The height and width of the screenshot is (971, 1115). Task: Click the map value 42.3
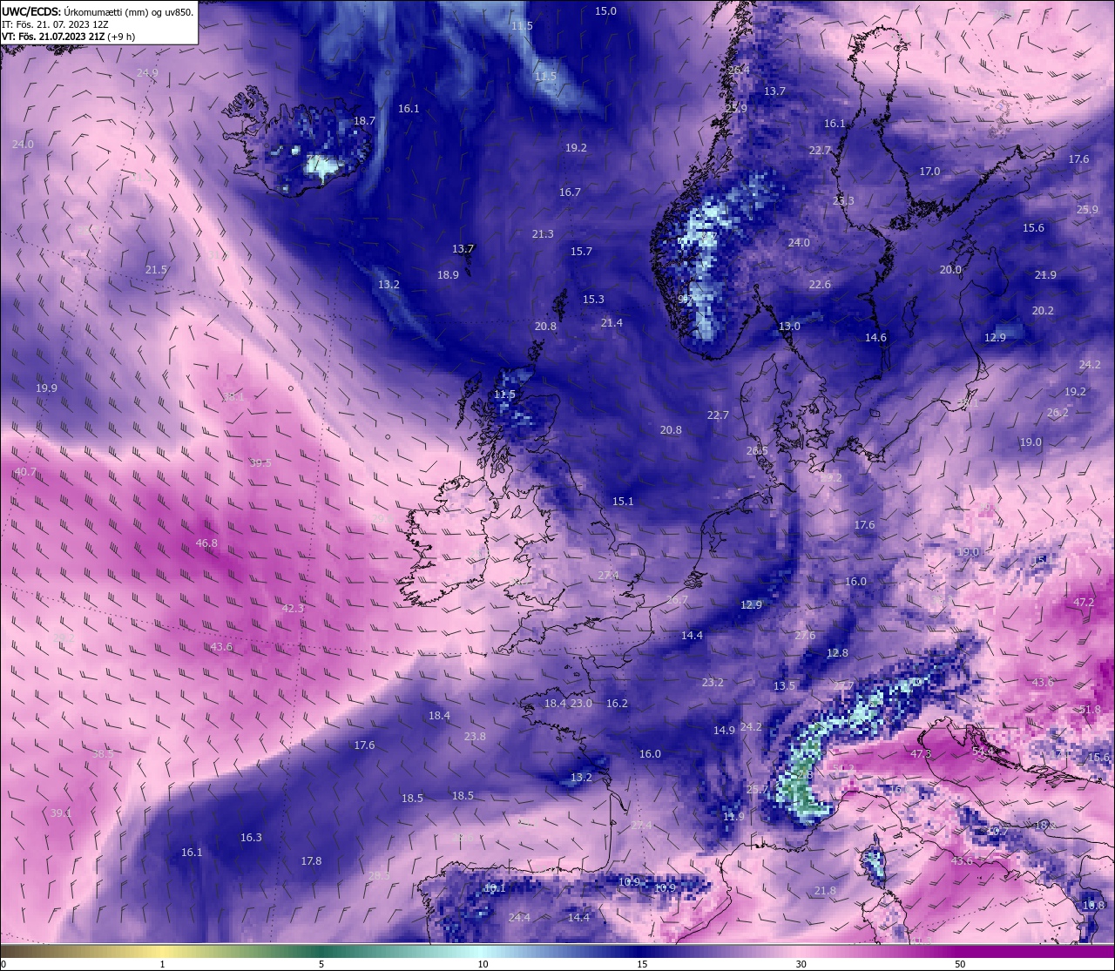293,609
